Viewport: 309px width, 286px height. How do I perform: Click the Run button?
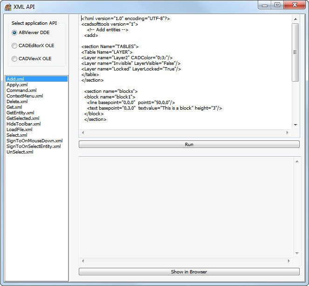coord(189,144)
